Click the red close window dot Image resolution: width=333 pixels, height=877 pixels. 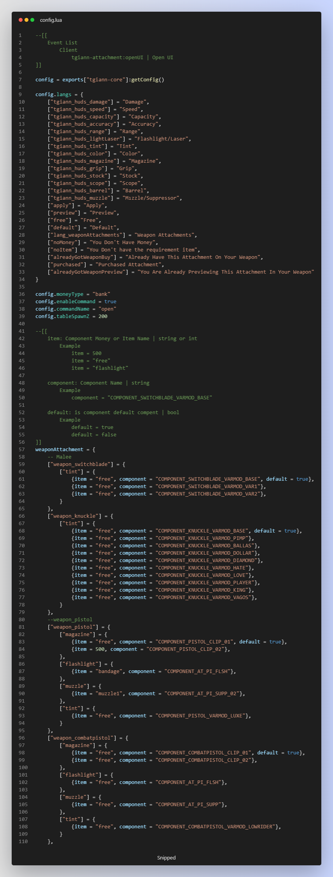[x=21, y=20]
